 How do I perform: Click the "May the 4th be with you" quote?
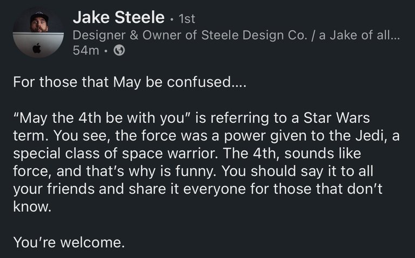pyautogui.click(x=102, y=118)
